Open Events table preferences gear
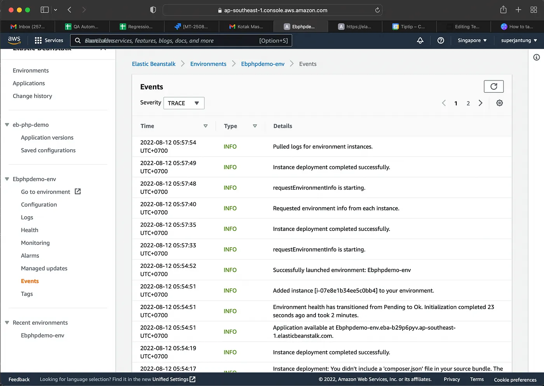 tap(500, 103)
